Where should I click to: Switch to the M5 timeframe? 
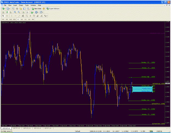pos(7,19)
